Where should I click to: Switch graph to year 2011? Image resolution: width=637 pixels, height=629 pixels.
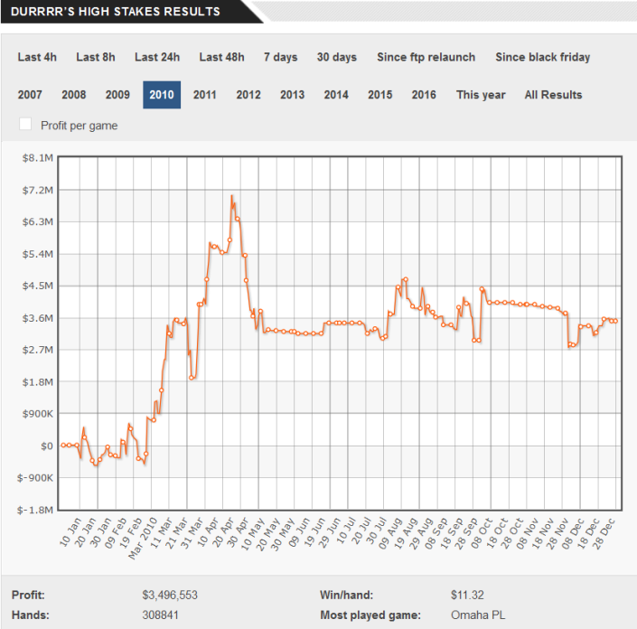point(205,95)
